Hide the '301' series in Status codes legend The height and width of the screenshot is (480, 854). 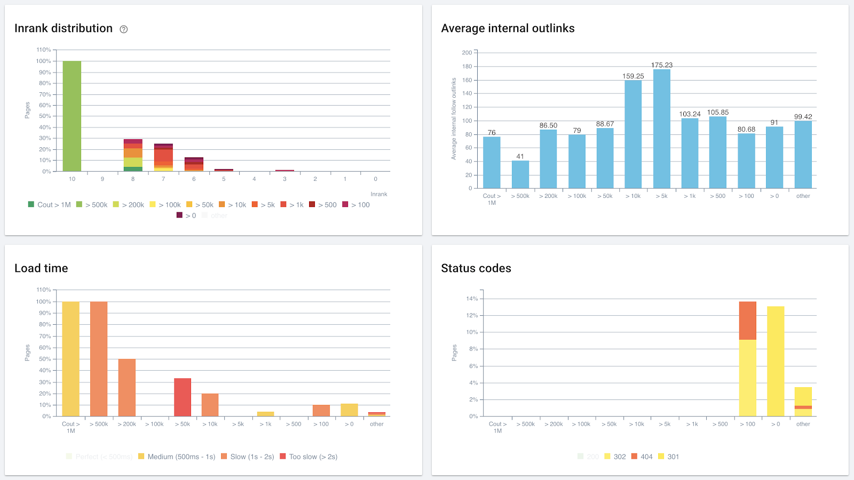coord(669,457)
